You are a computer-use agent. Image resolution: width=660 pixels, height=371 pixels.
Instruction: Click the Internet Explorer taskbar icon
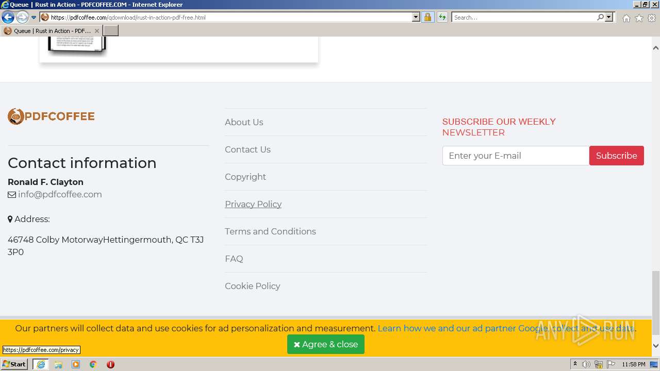[41, 364]
